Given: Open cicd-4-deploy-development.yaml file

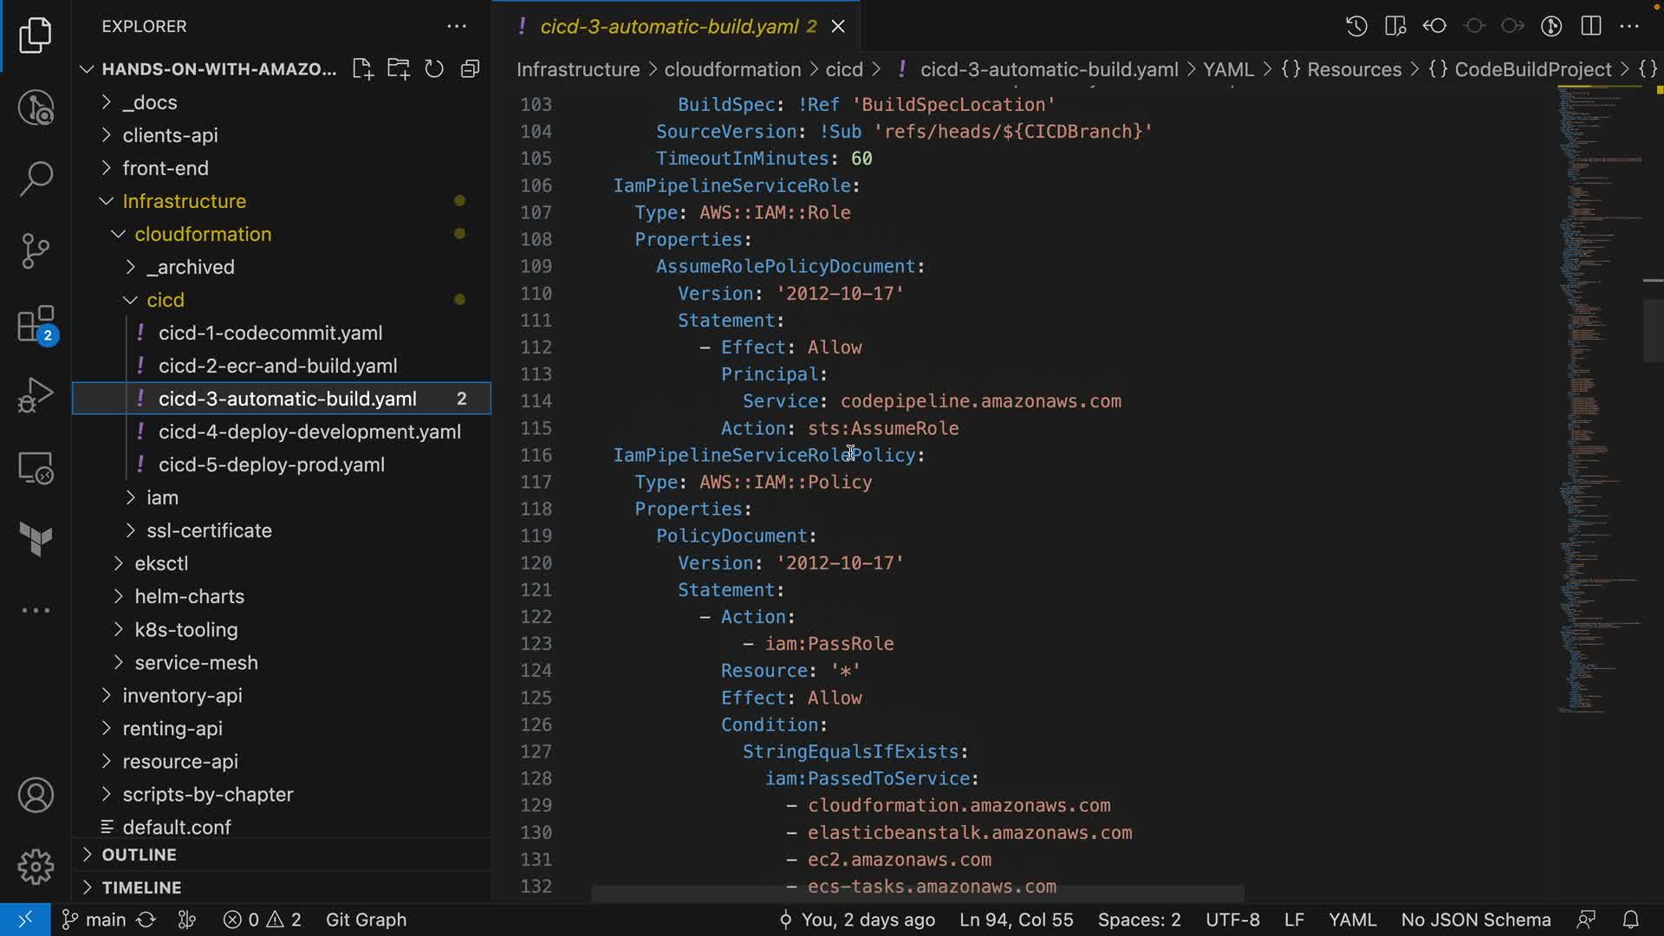Looking at the screenshot, I should (x=309, y=432).
